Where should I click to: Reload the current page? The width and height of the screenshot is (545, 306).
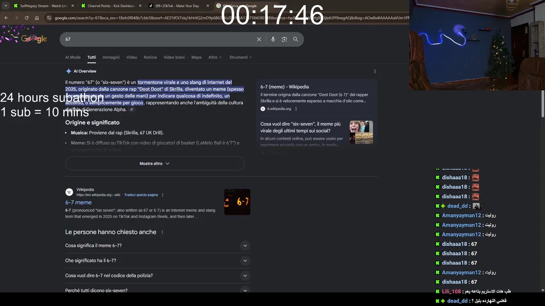[26, 18]
